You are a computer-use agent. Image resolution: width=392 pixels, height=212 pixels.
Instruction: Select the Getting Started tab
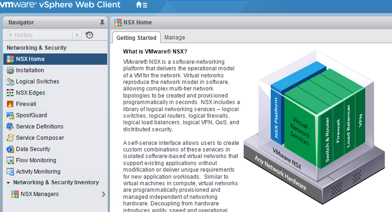click(x=136, y=38)
